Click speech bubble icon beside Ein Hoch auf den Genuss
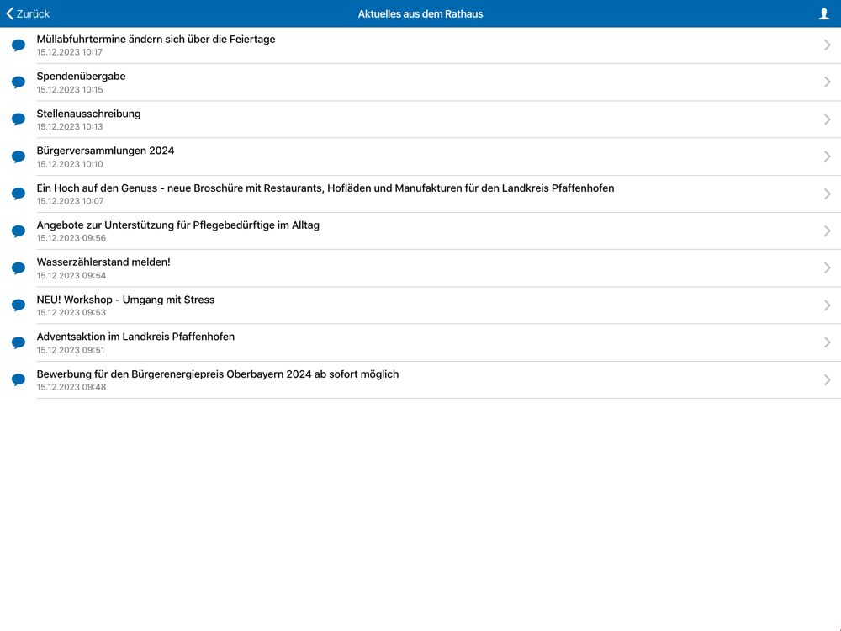841x631 pixels. tap(19, 194)
